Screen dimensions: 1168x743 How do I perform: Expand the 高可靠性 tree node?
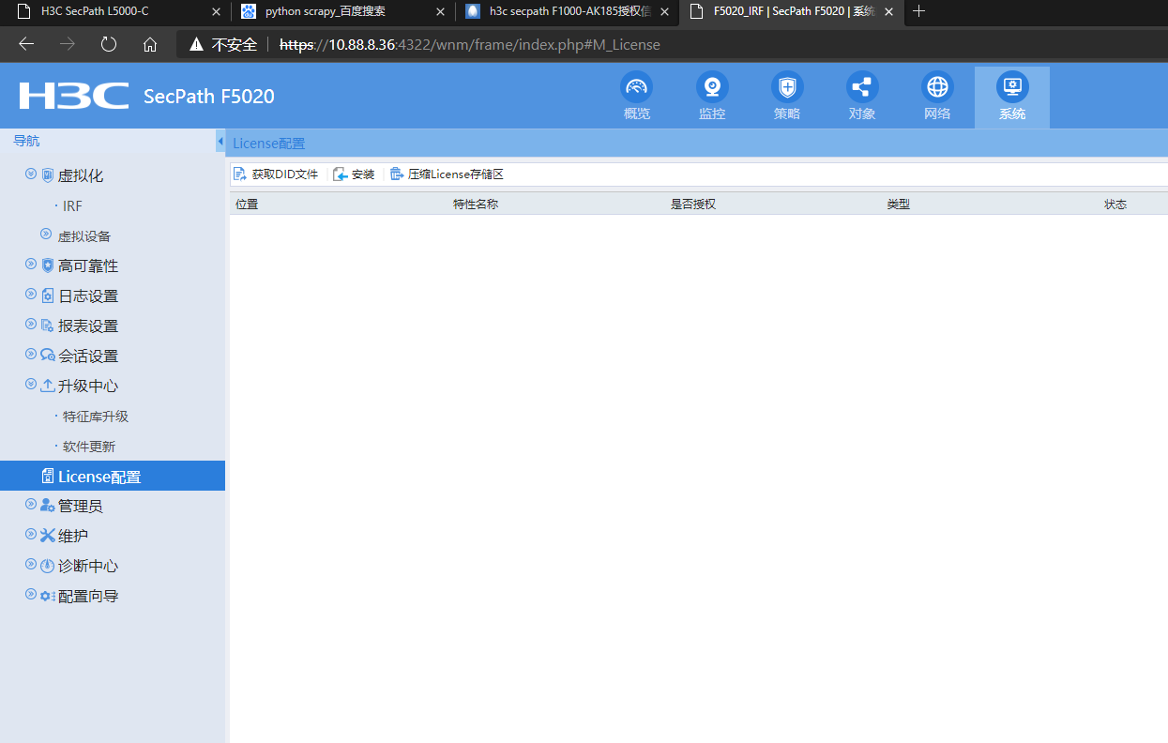pos(31,265)
